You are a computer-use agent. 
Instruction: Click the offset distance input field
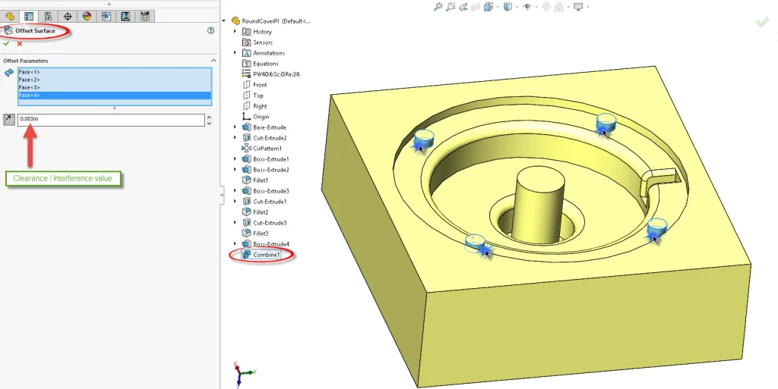pos(110,119)
